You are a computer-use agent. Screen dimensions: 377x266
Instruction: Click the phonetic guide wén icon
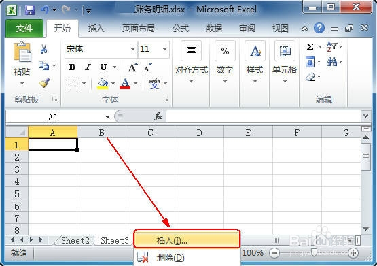pyautogui.click(x=154, y=84)
